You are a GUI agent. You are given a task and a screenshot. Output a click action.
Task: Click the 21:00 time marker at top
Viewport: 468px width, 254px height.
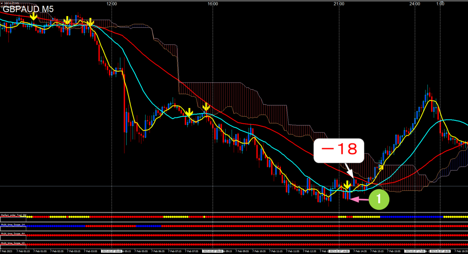pyautogui.click(x=339, y=4)
